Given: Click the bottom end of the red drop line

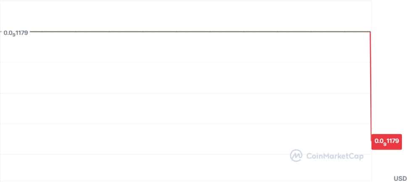Looking at the screenshot, I should point(371,135).
